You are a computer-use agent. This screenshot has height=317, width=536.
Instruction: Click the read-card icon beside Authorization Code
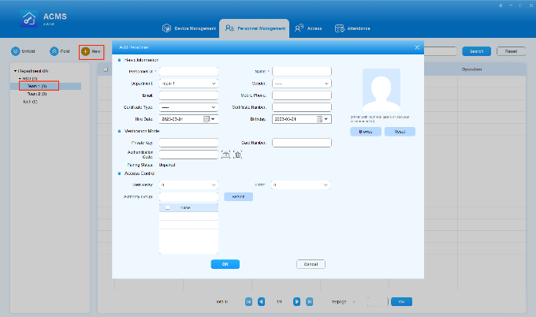click(225, 155)
